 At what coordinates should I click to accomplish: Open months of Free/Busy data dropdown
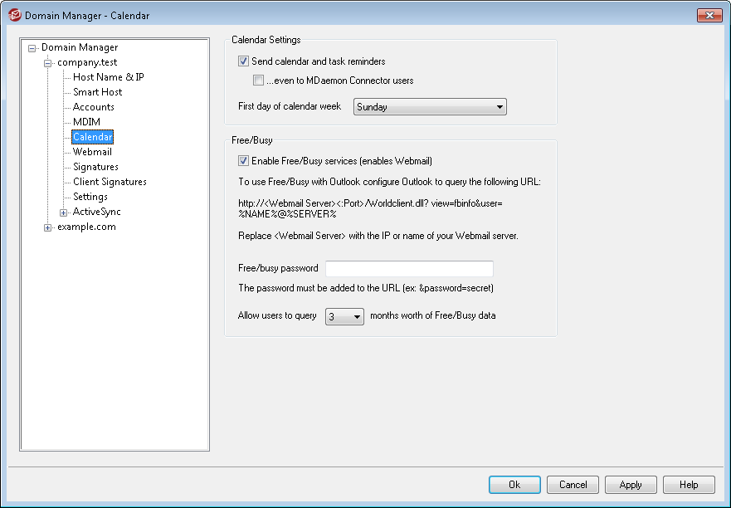344,316
